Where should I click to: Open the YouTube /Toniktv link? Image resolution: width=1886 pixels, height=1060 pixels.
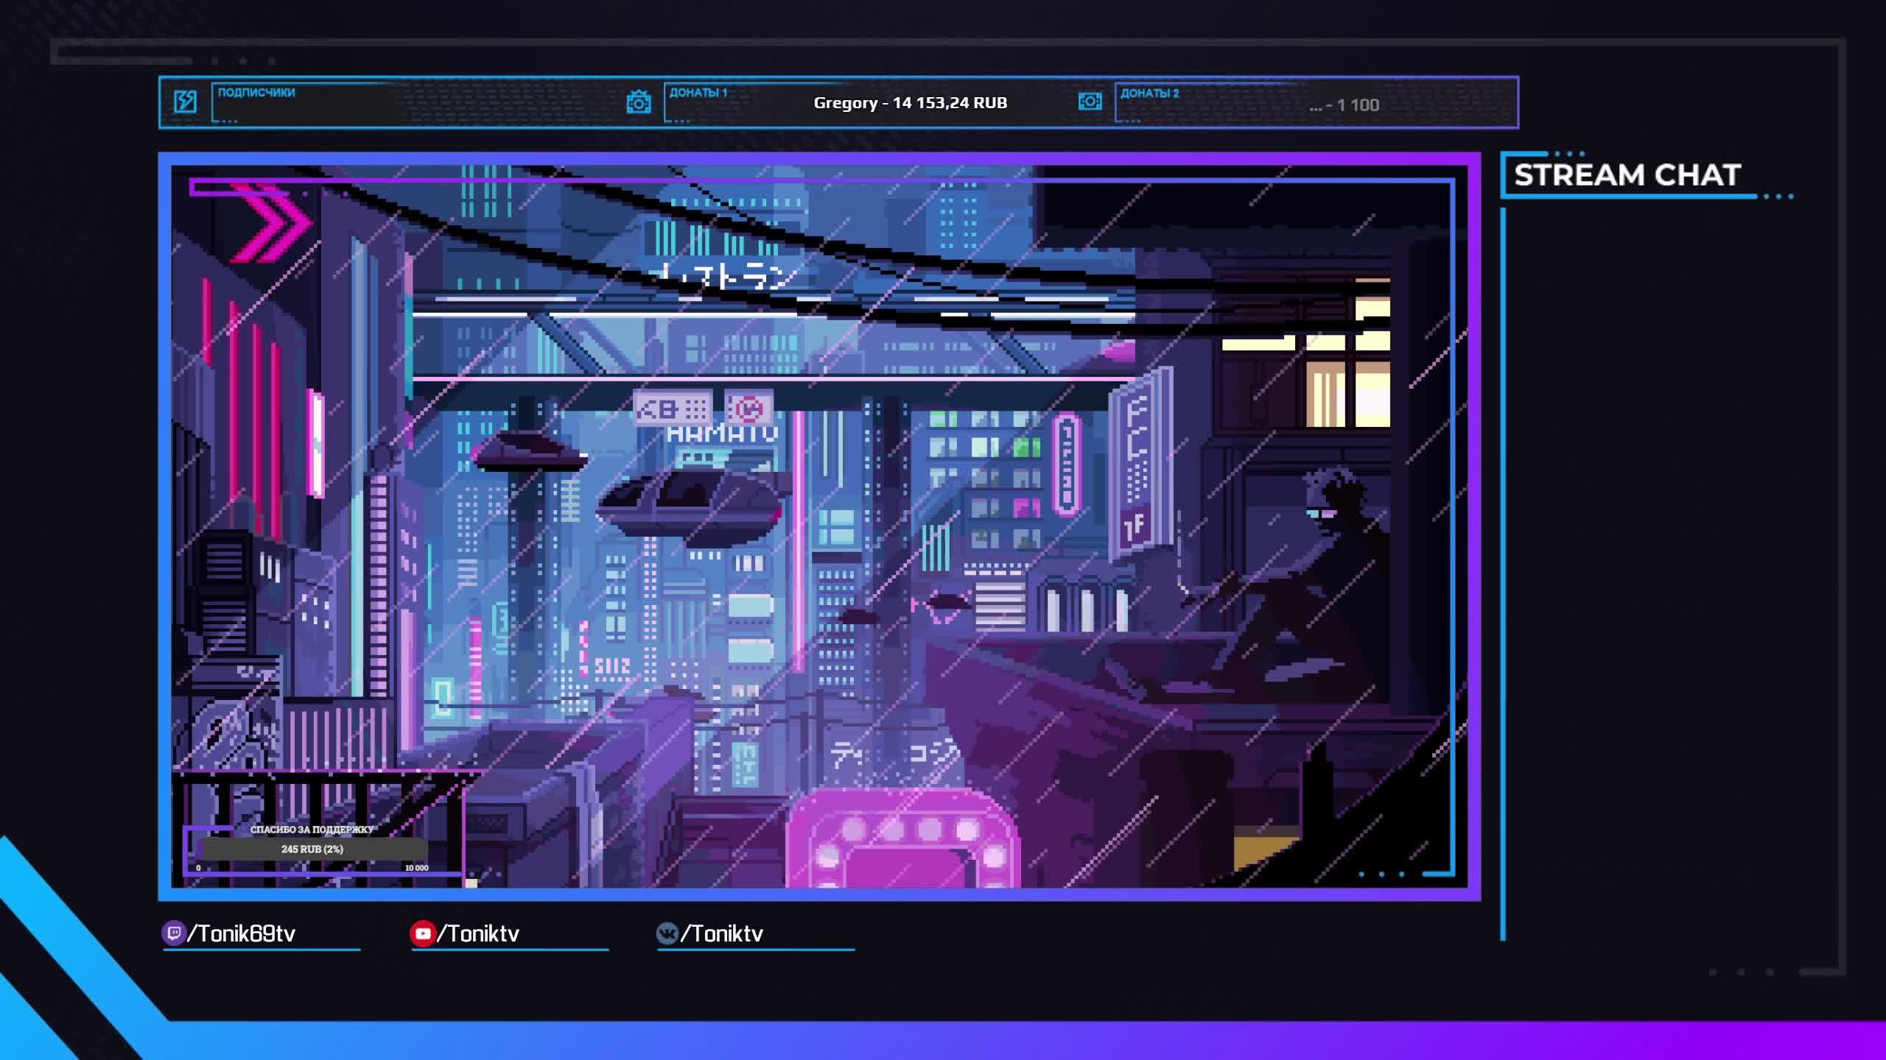(478, 934)
